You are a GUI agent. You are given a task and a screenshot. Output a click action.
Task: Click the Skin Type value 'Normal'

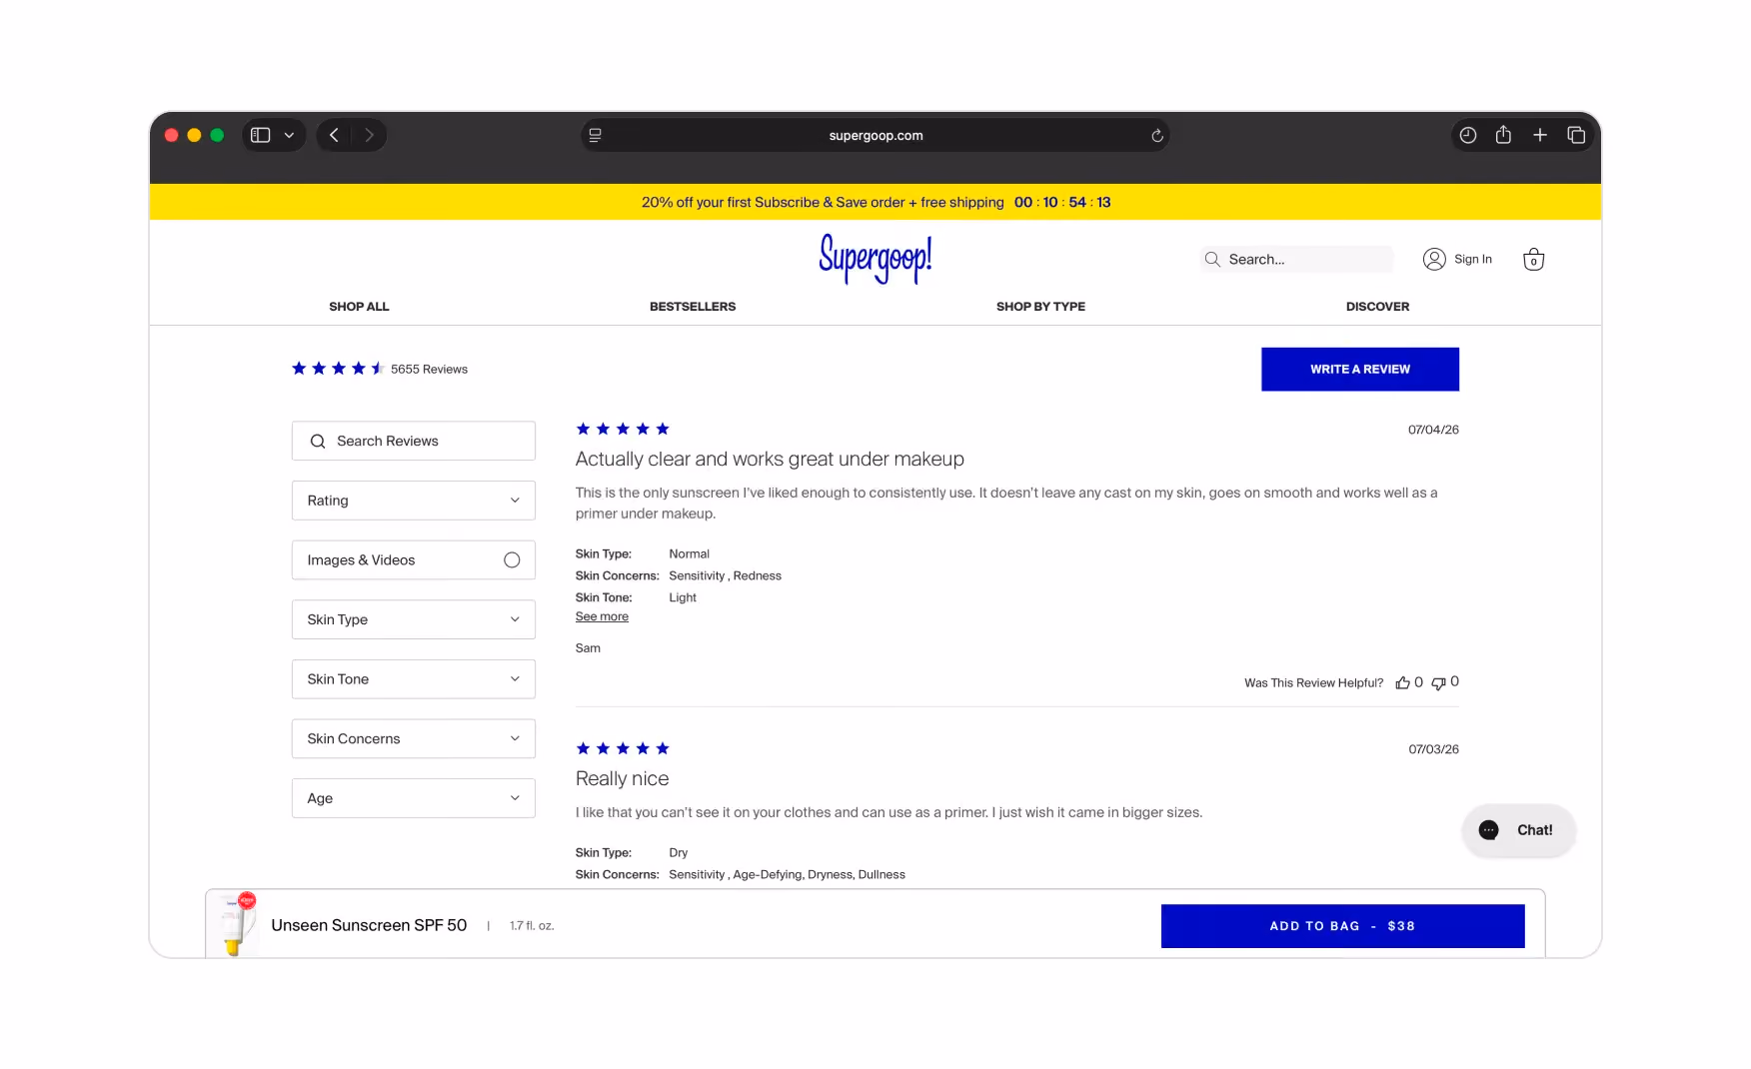pyautogui.click(x=689, y=553)
